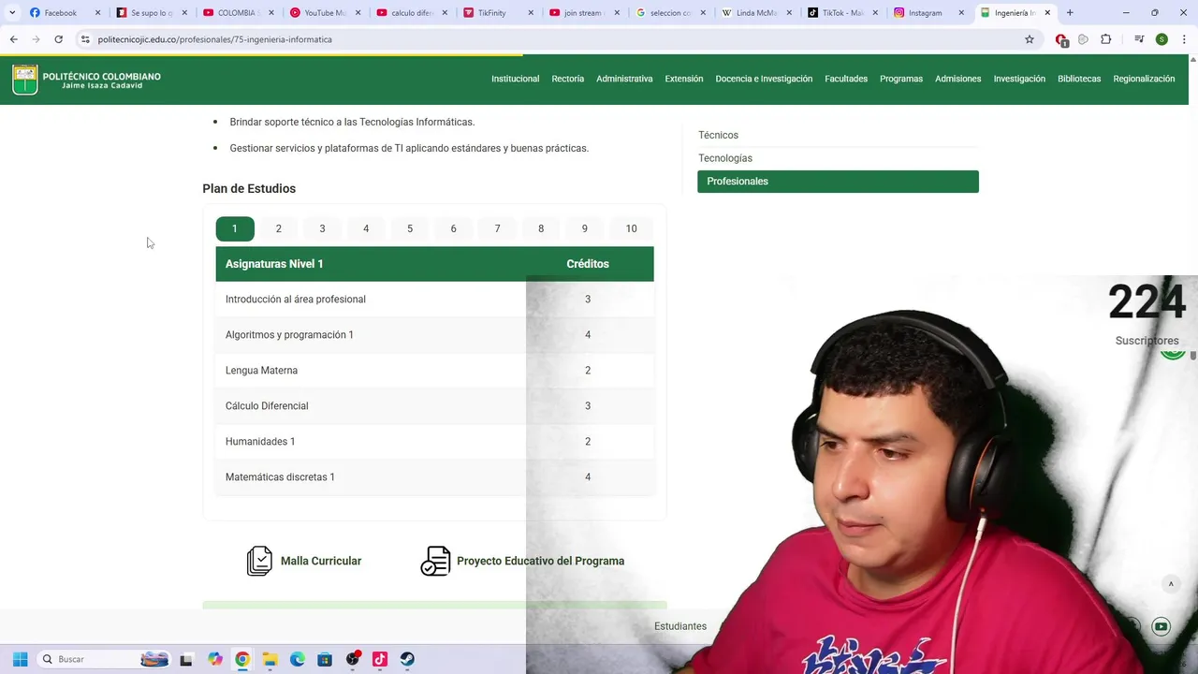Open TikTok app from the taskbar

[x=380, y=659]
